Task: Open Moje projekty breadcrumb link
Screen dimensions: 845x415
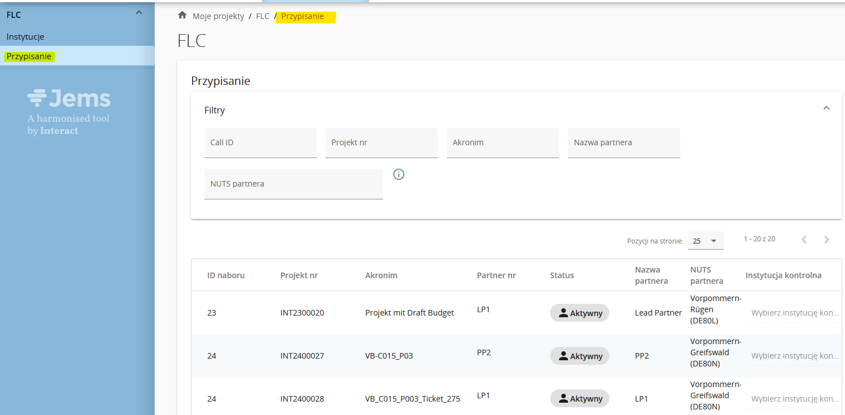Action: click(218, 16)
